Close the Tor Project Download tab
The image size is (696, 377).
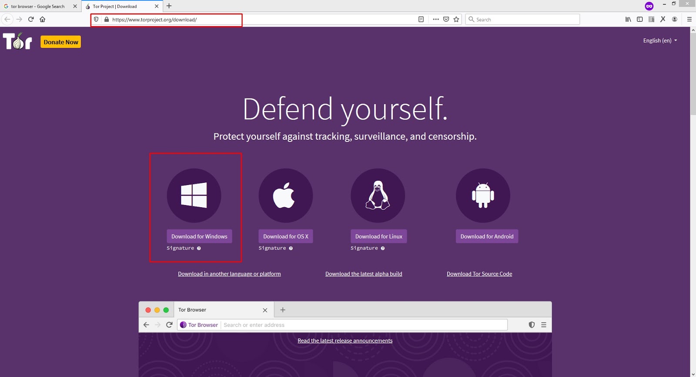[x=157, y=7]
